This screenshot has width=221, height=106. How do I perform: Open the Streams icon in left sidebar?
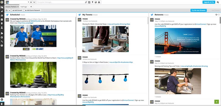2,7
